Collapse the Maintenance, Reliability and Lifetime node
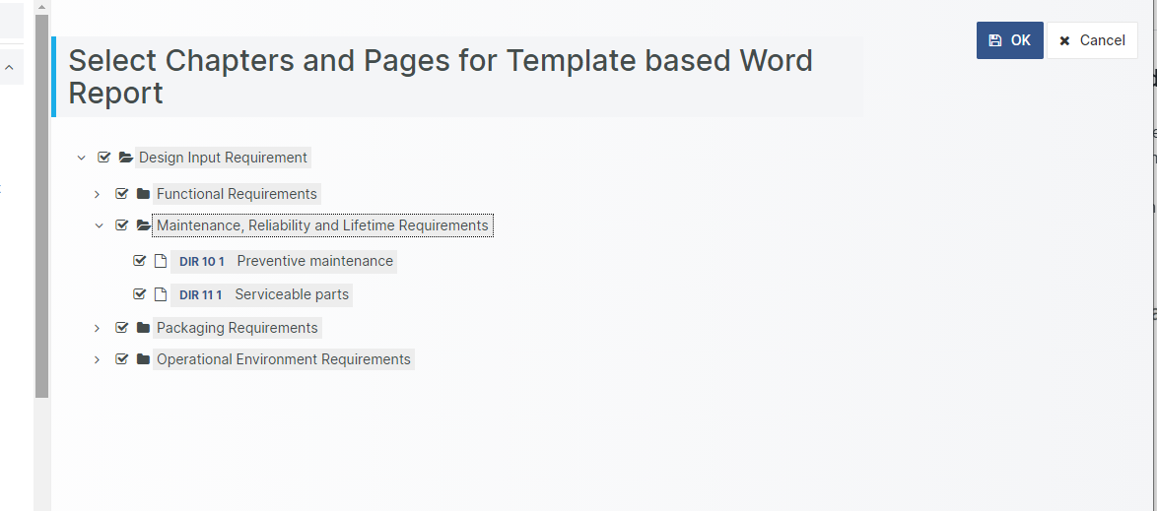This screenshot has width=1157, height=511. tap(98, 225)
